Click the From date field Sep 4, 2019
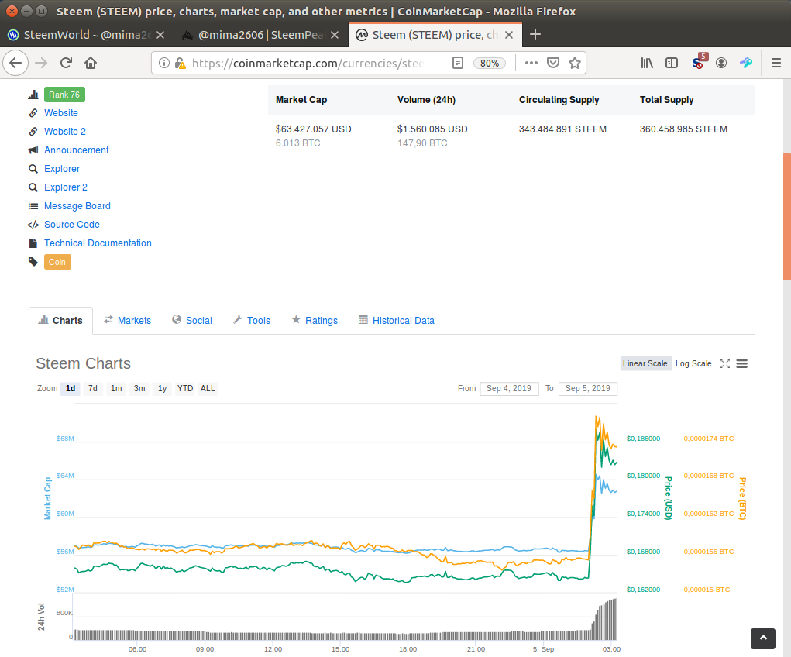 (508, 388)
